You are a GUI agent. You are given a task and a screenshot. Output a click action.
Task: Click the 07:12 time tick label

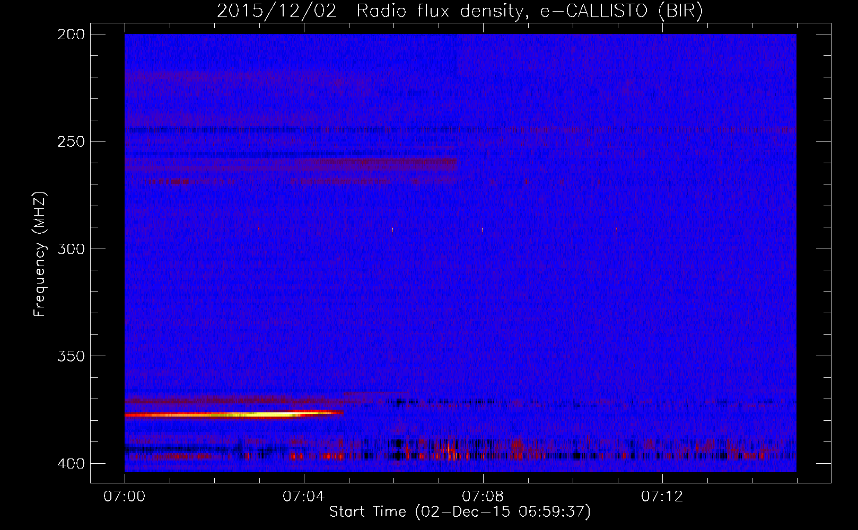662,497
